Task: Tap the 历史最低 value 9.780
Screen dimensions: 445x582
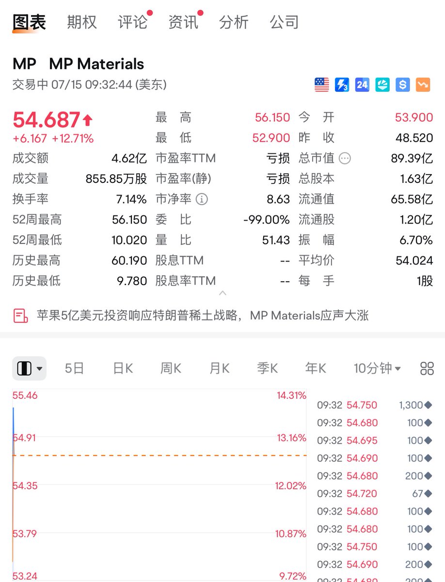Action: tap(132, 280)
